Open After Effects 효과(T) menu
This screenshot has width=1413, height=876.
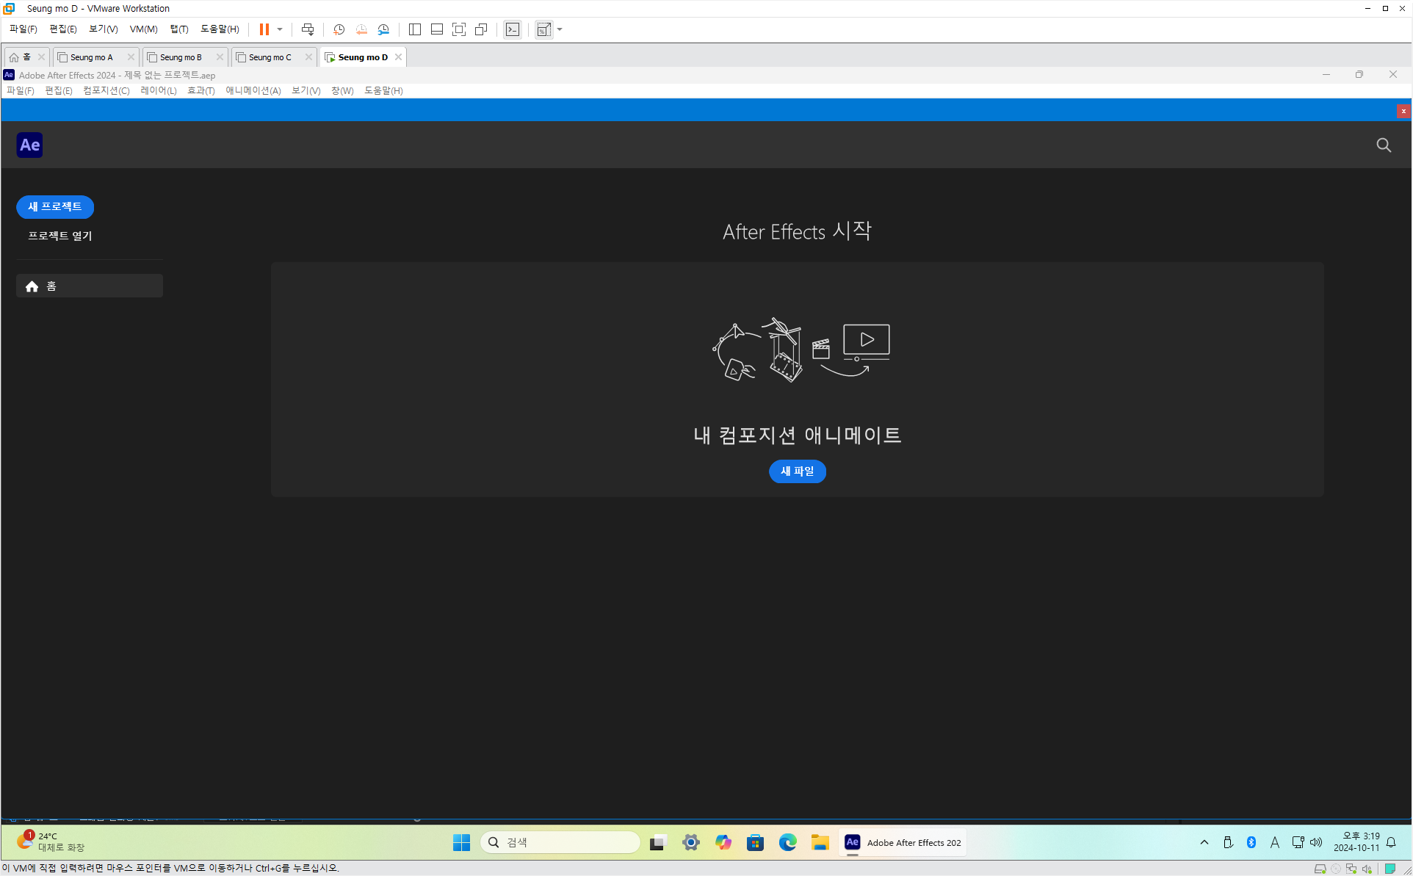[201, 91]
